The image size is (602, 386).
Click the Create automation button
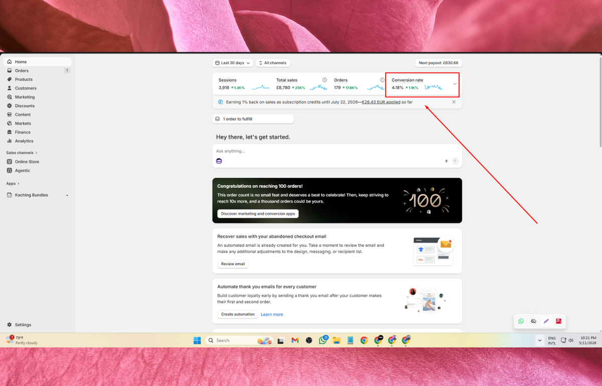click(238, 314)
